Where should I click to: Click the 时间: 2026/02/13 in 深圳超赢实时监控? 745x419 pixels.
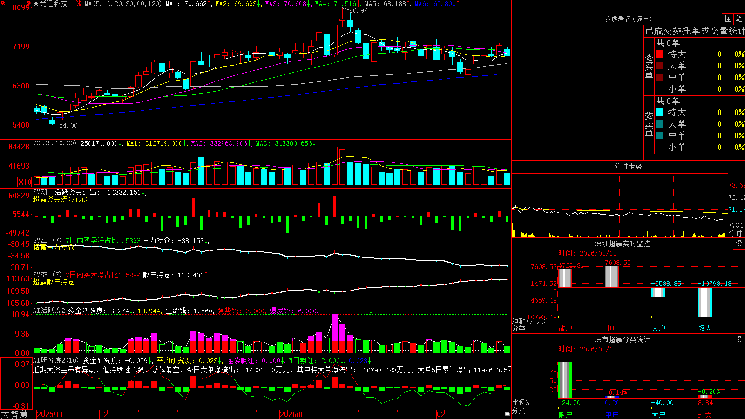point(588,253)
